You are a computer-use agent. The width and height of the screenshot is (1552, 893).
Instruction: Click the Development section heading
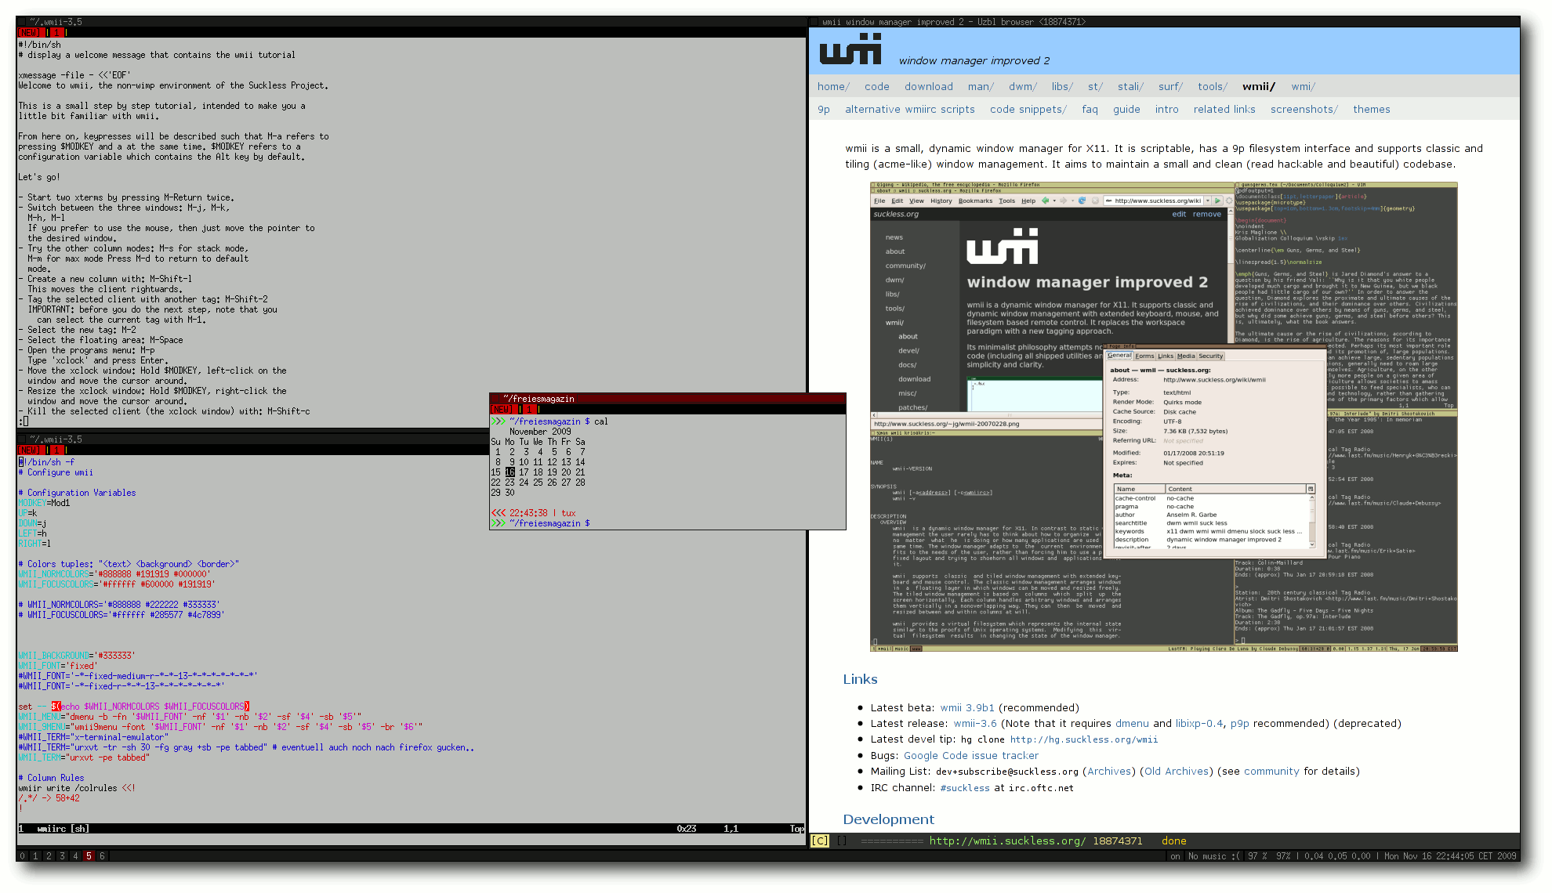(x=888, y=819)
